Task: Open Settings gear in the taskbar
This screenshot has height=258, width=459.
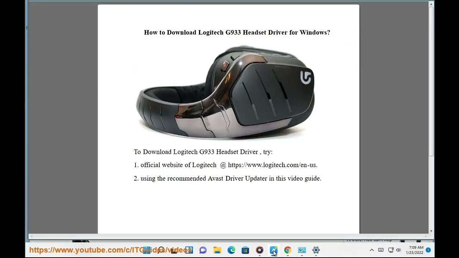Action: [x=316, y=250]
